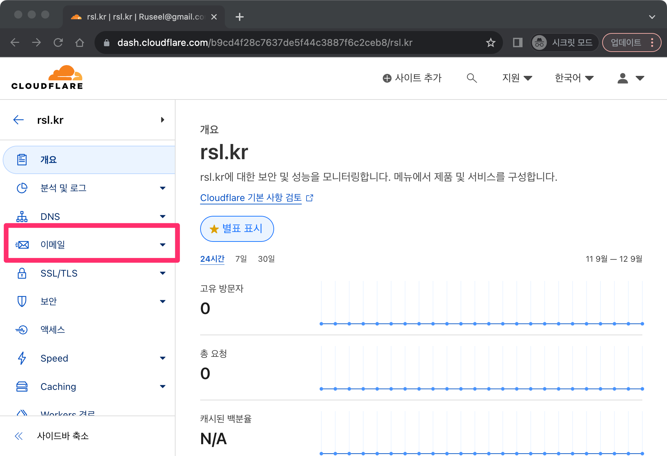Viewport: 667px width, 456px height.
Task: Click the 보안 shield icon
Action: pos(22,301)
